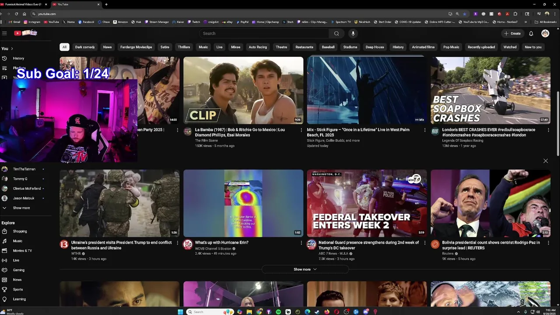
Task: Click the Create button
Action: click(x=512, y=33)
